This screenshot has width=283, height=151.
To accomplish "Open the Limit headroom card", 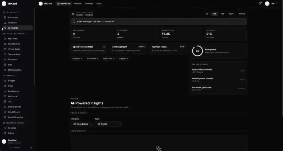I will (x=129, y=48).
